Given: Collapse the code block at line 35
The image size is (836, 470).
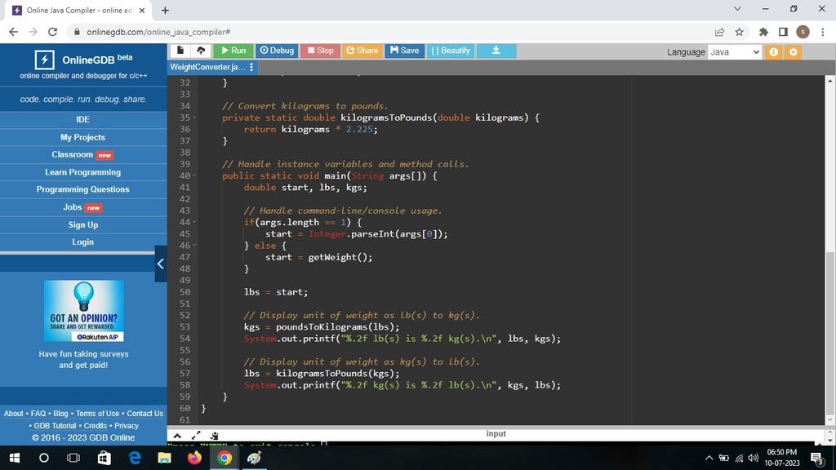Looking at the screenshot, I should tap(194, 117).
